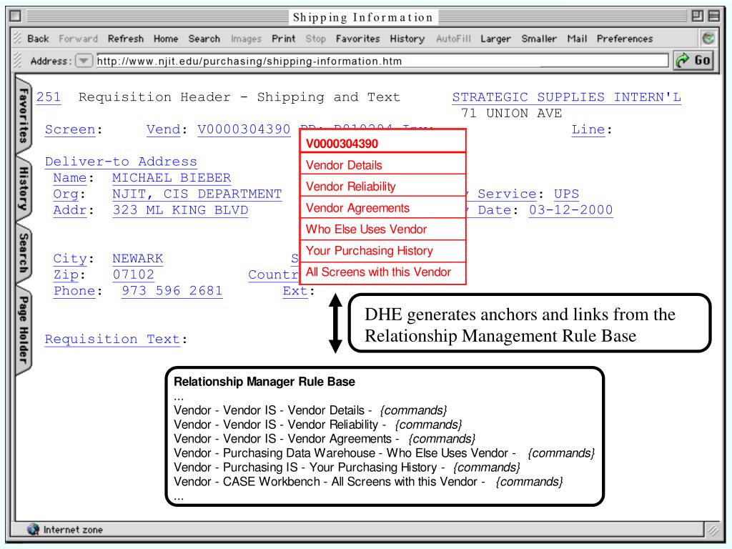This screenshot has width=732, height=549.
Task: Click the UPS service link
Action: [x=566, y=194]
